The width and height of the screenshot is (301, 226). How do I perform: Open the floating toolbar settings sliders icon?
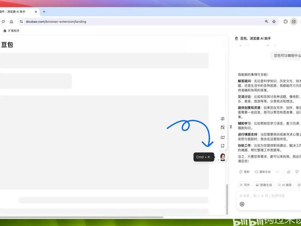point(222,119)
